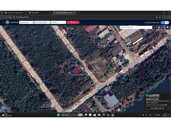
Task: Open the map layers stack icon
Action: (168, 27)
